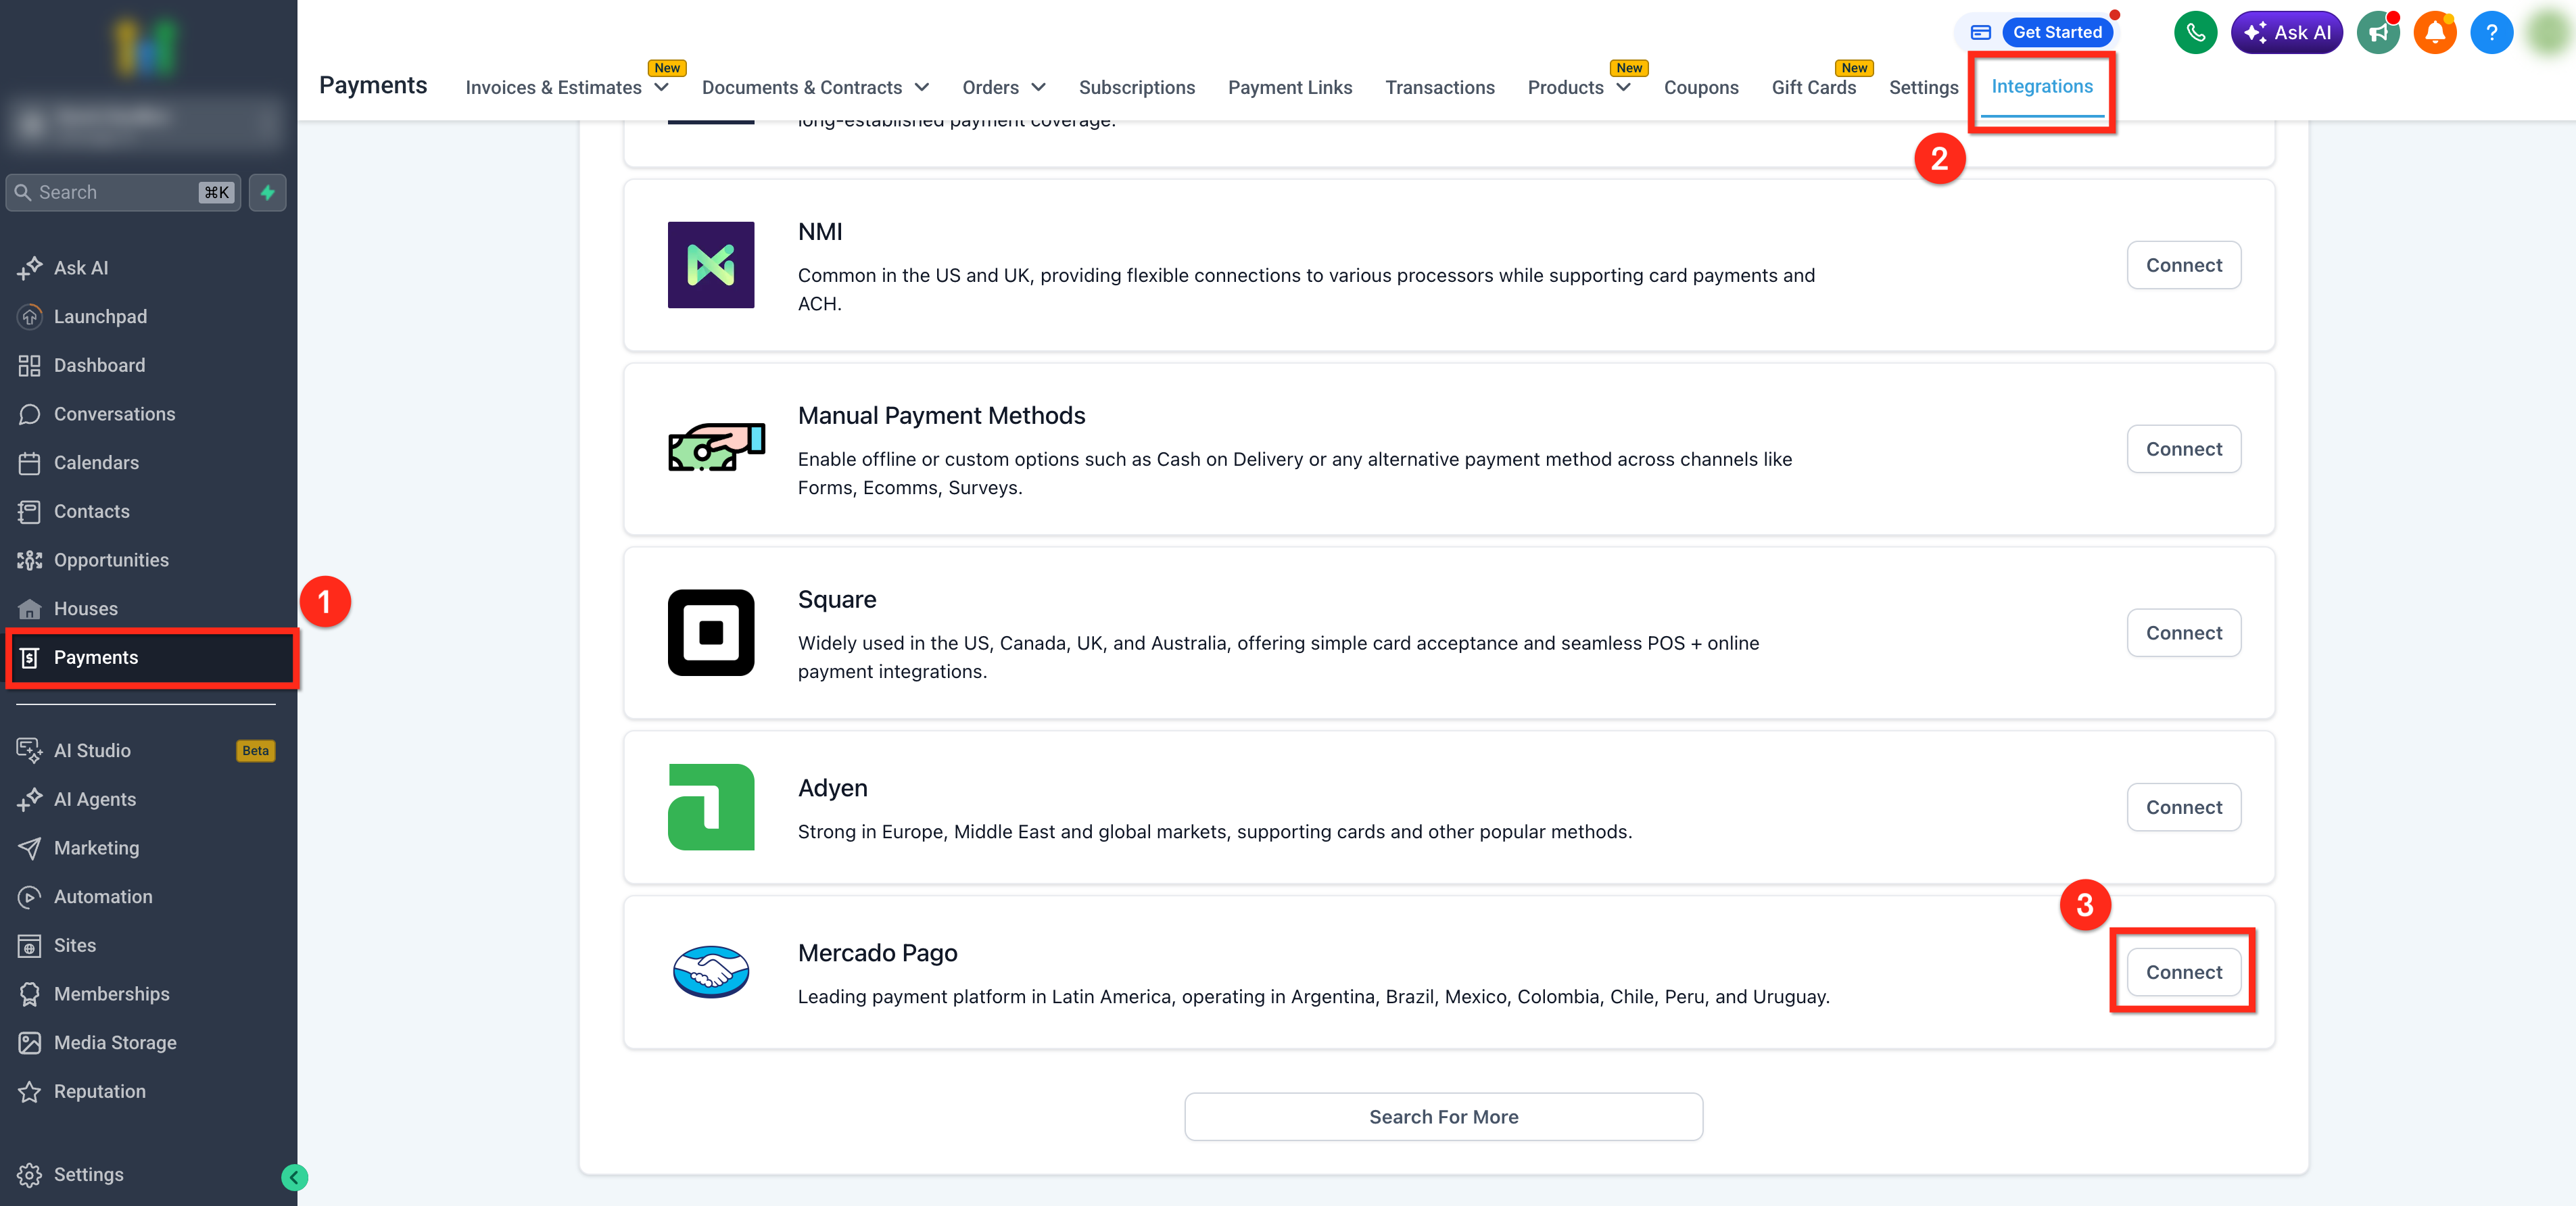Click the Ask AI purple button
This screenshot has height=1206, width=2576.
tap(2286, 32)
